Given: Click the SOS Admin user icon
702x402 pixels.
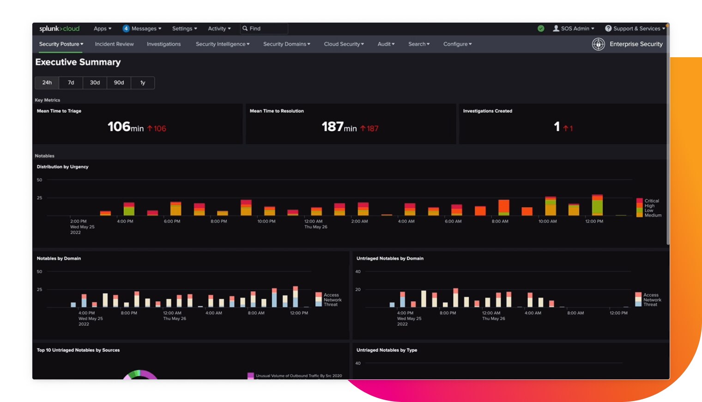Looking at the screenshot, I should tap(556, 29).
